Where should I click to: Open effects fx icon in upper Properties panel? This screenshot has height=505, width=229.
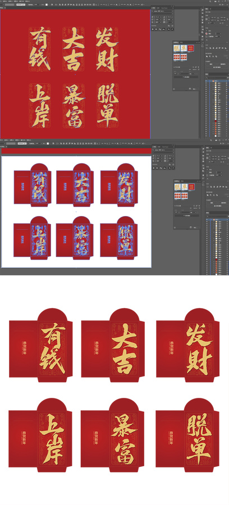[x=207, y=40]
